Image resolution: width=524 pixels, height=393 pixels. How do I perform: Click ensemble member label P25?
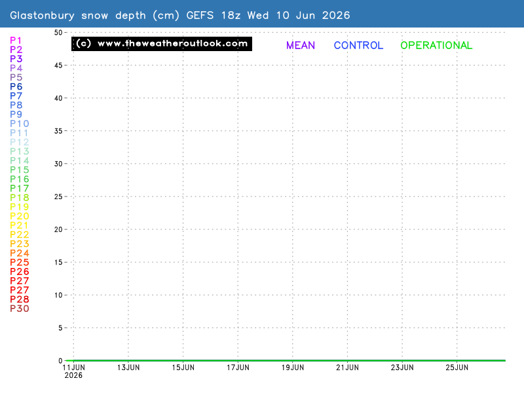coord(20,263)
